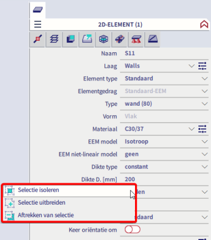Click the meshed plate toolbar icon
This screenshot has height=240, width=211.
[x=103, y=39]
